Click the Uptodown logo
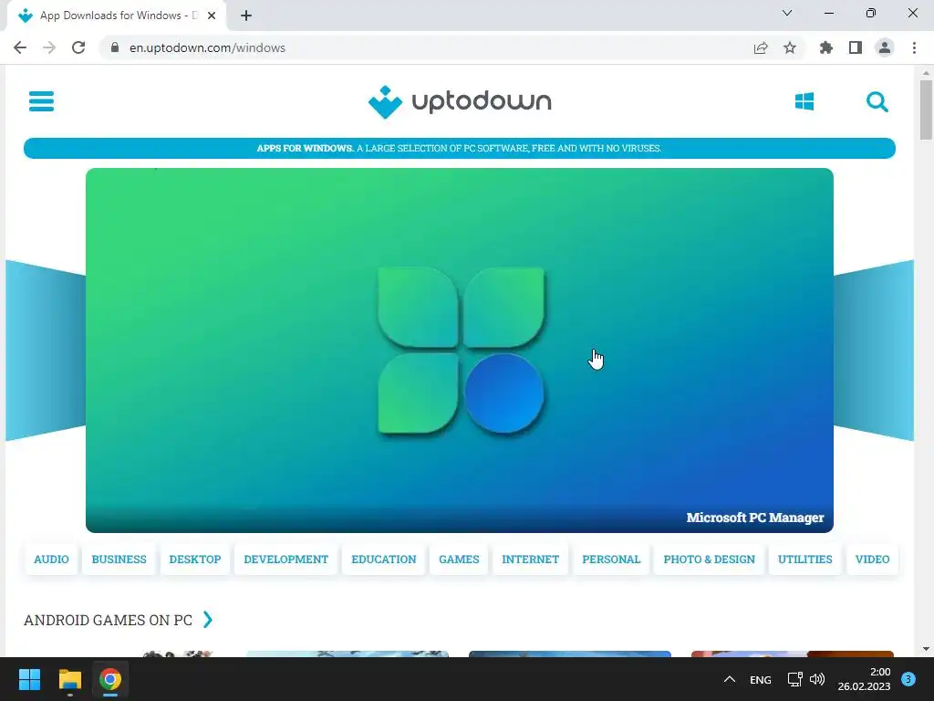 coord(460,101)
